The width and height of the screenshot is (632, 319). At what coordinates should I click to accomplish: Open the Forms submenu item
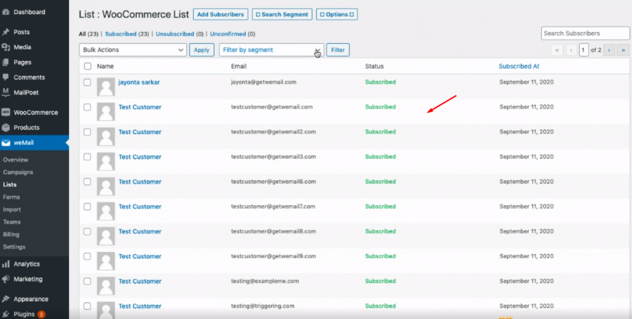[11, 197]
